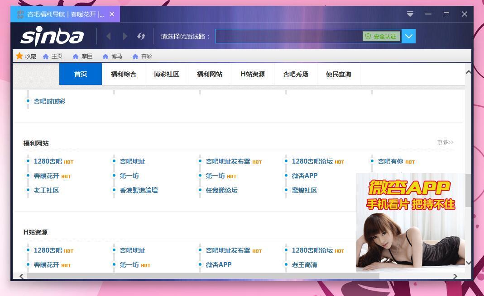Switch to the 便民查询 tab
This screenshot has width=484, height=296.
tap(339, 74)
